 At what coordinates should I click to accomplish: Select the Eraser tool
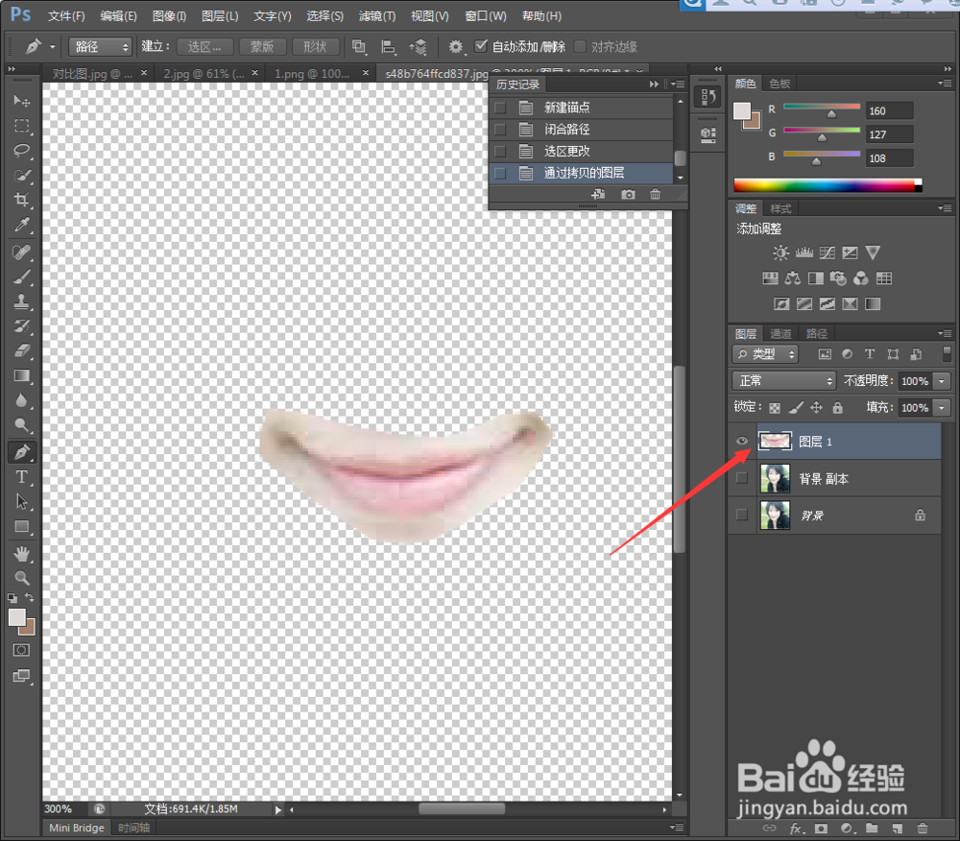click(x=21, y=350)
